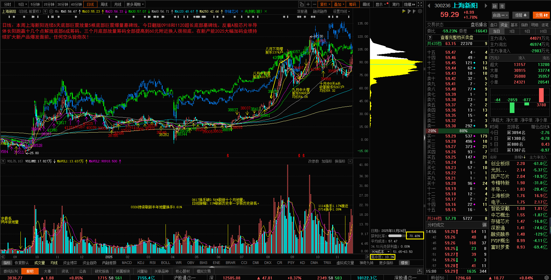Toggle 画线 drawing mode

tap(366, 4)
